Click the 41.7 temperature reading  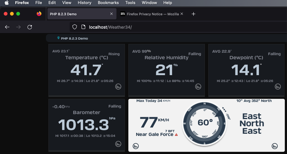87,70
